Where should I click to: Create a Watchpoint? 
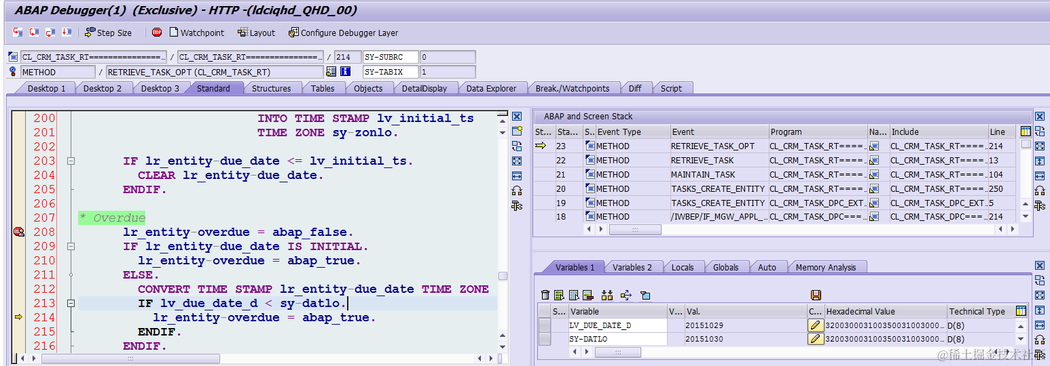[196, 33]
